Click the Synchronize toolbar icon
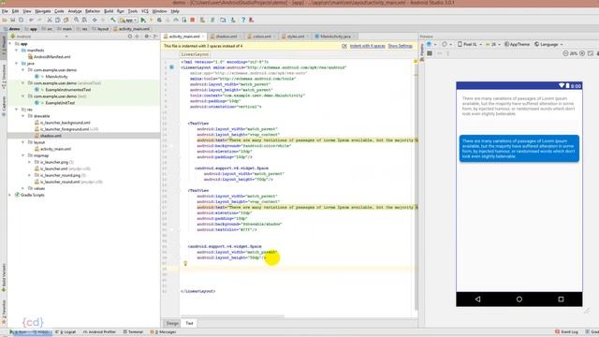599x337 pixels. coord(21,20)
